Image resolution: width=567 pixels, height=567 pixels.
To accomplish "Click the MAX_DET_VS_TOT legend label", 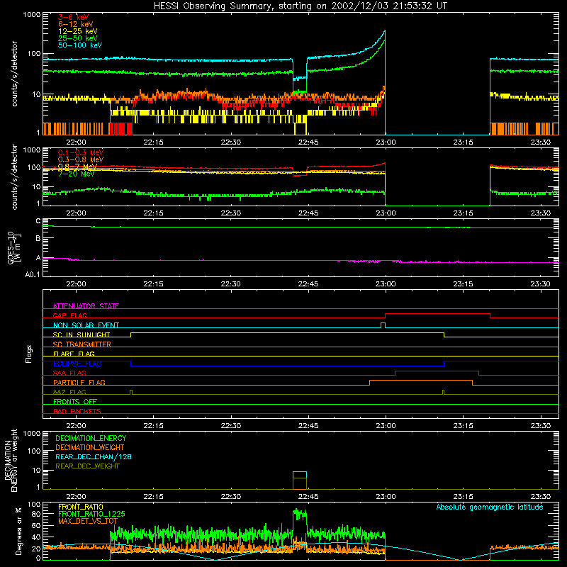I will (x=88, y=521).
